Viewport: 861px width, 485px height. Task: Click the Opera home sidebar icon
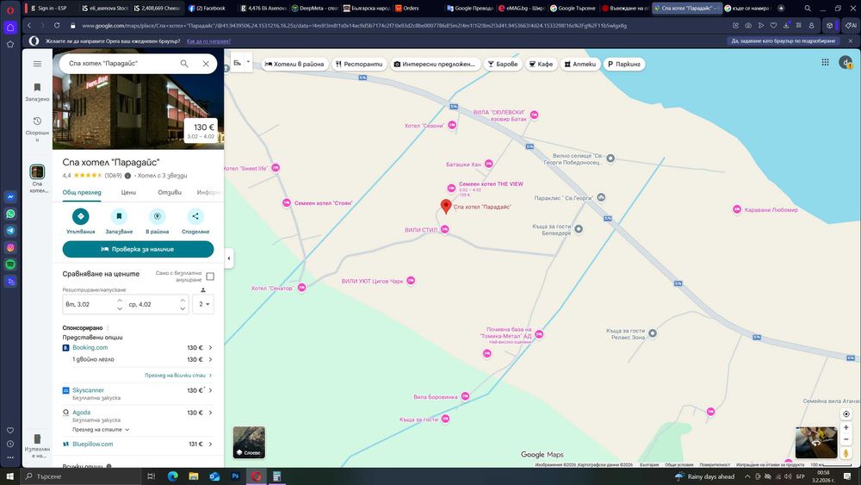pos(10,28)
